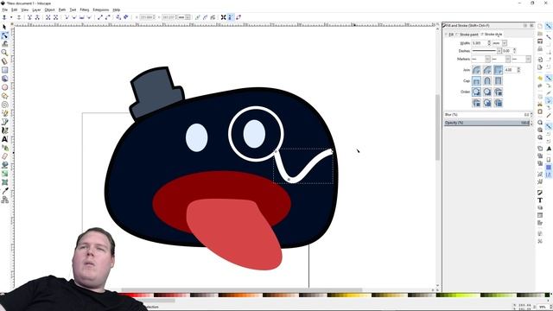Click the make nodes smooth icon
The width and height of the screenshot is (553, 311).
tap(73, 17)
